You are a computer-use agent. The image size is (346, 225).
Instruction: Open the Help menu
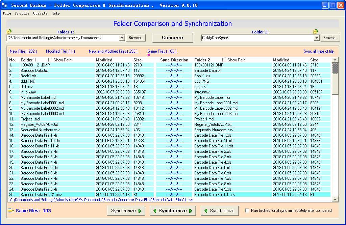click(56, 13)
